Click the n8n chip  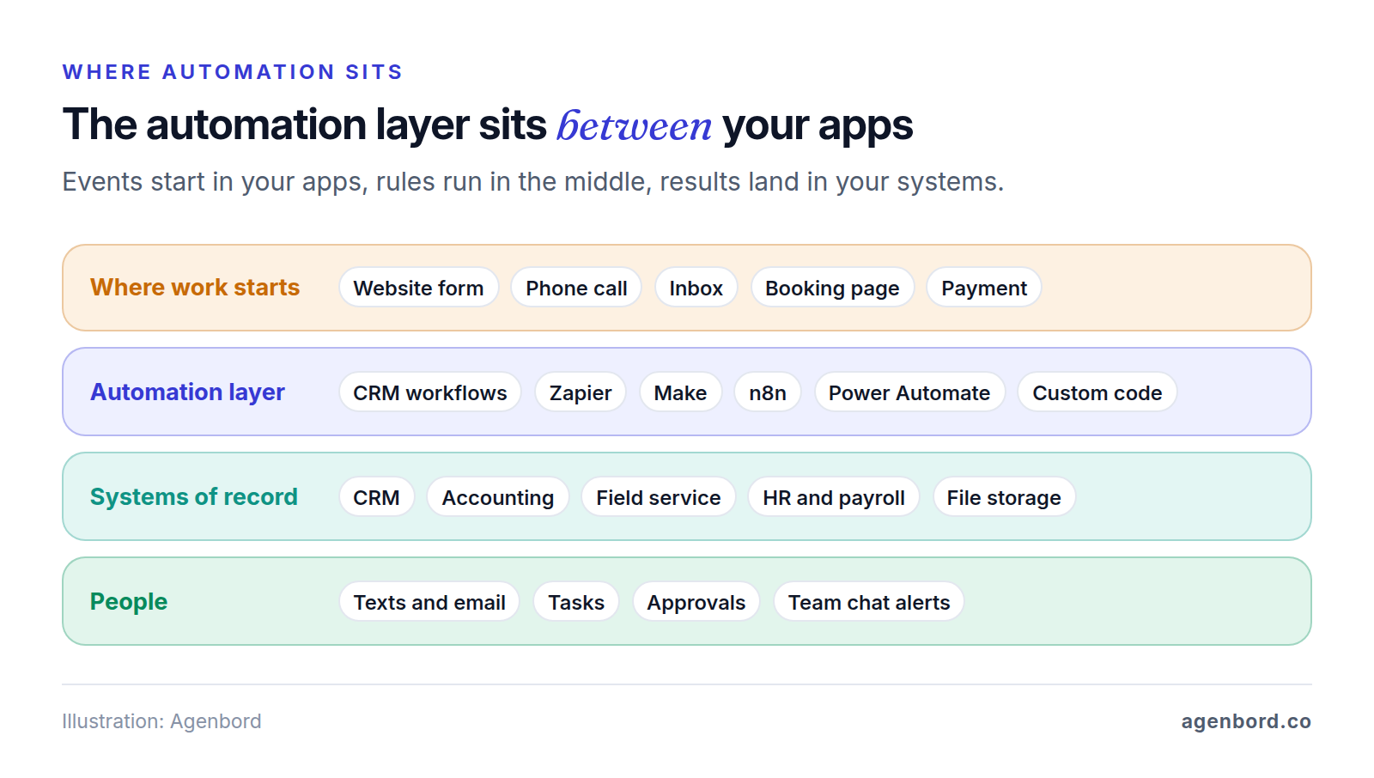click(x=768, y=392)
